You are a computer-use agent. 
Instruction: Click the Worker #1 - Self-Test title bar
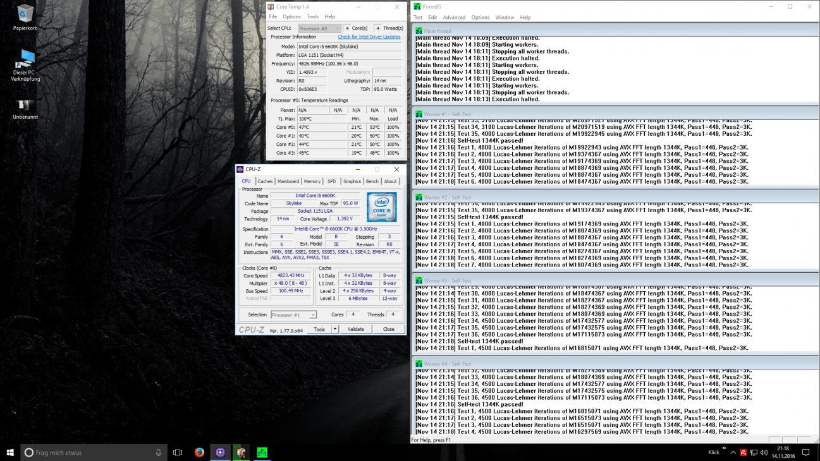[616, 114]
